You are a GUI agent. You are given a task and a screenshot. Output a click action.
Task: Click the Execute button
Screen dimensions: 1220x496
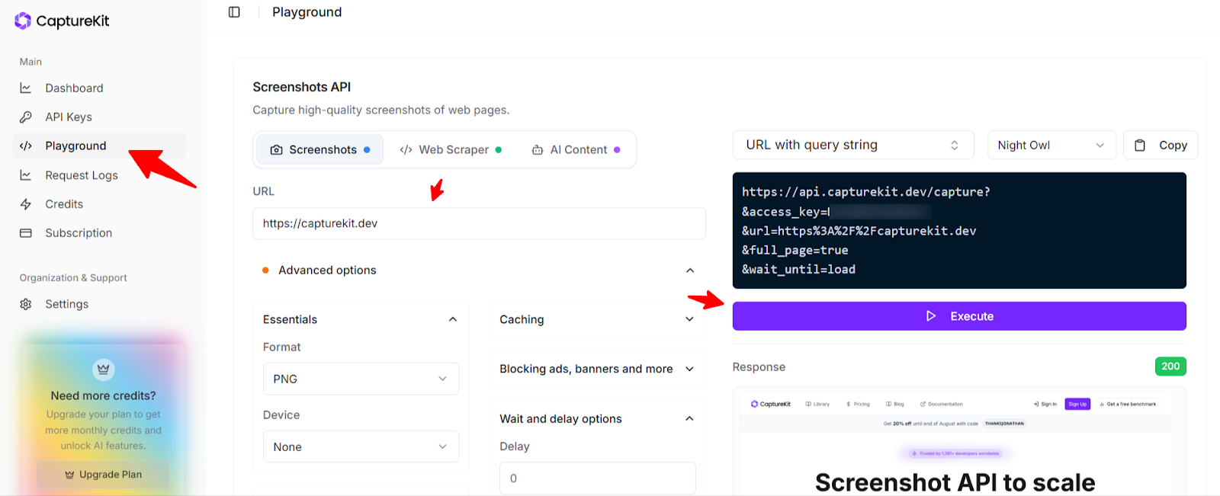[959, 316]
